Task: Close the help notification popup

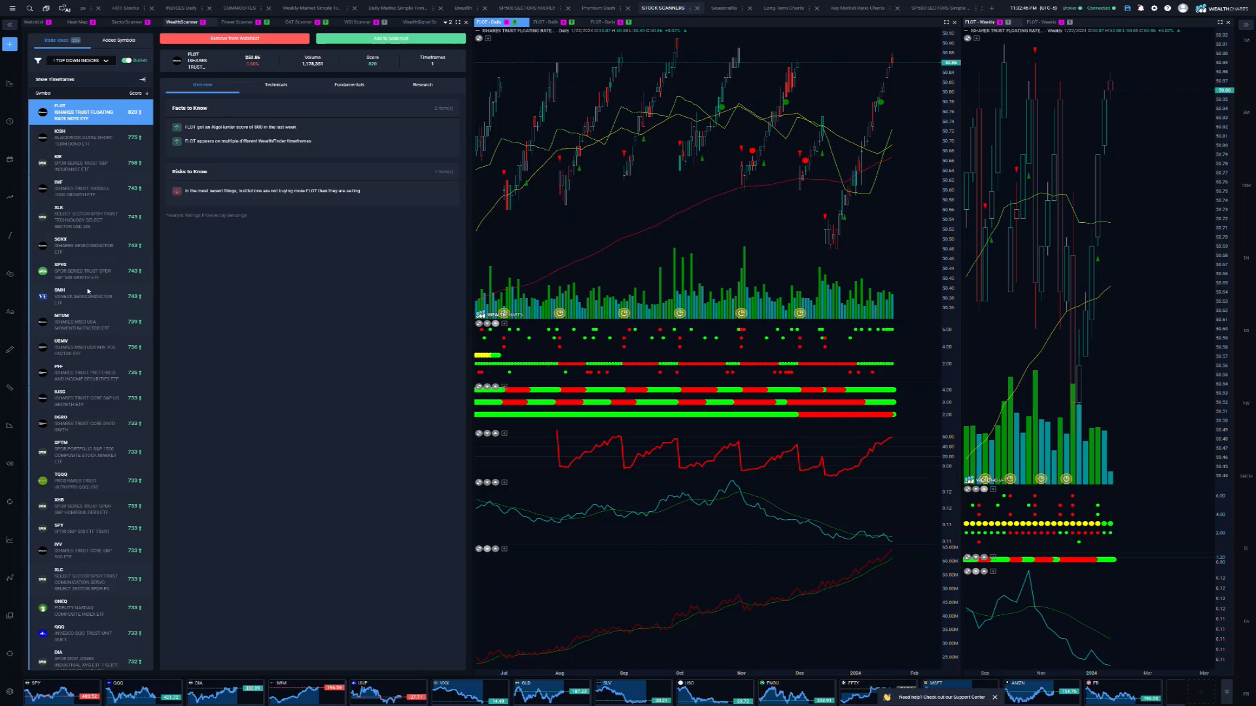Action: coord(995,698)
